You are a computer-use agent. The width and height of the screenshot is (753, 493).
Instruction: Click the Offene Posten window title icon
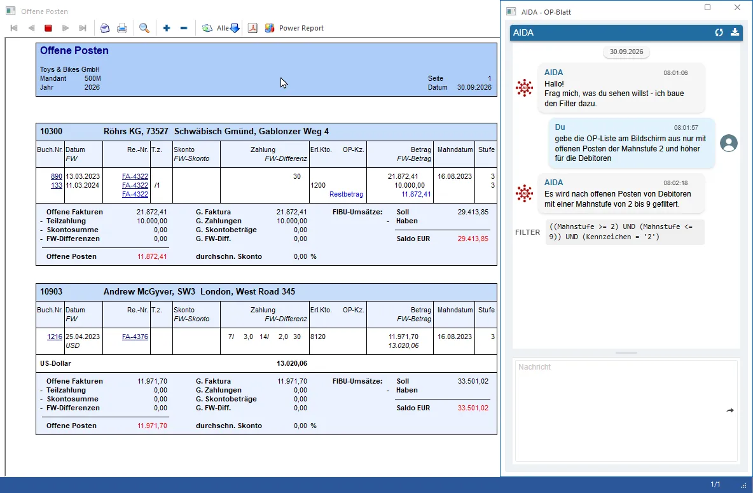click(x=11, y=11)
